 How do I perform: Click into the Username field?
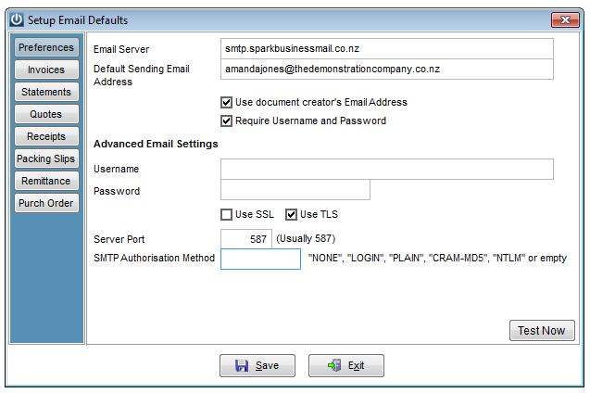[387, 169]
